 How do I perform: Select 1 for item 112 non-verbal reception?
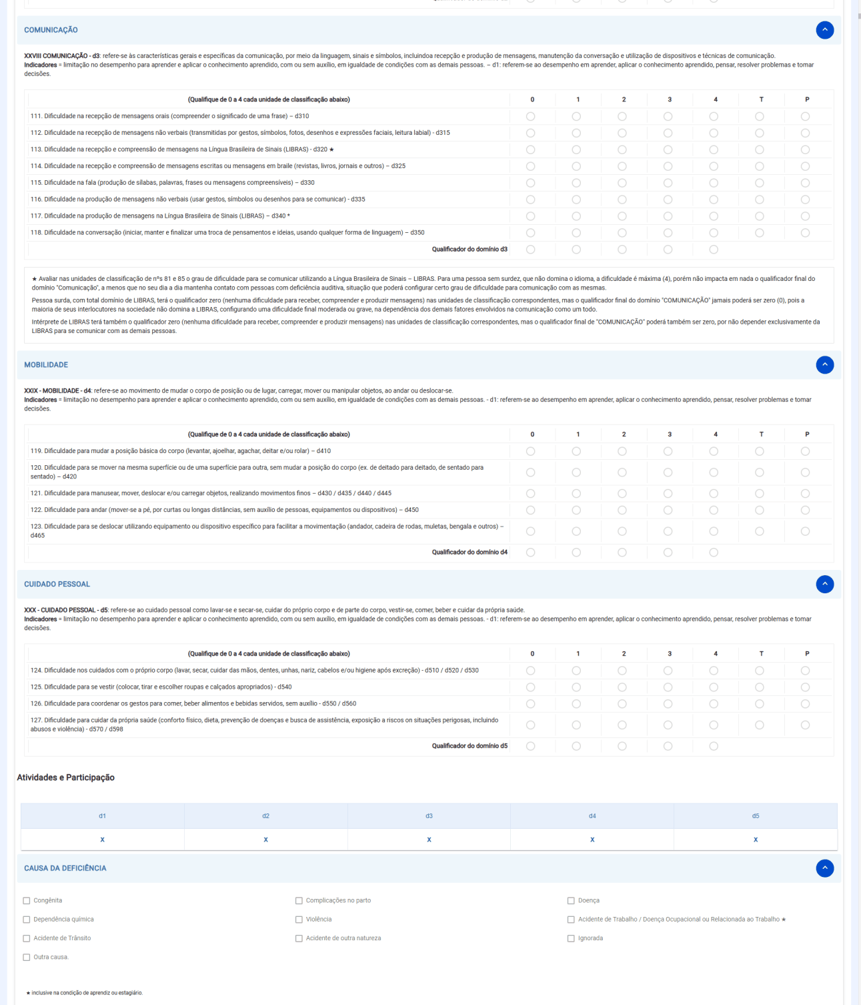pos(576,133)
